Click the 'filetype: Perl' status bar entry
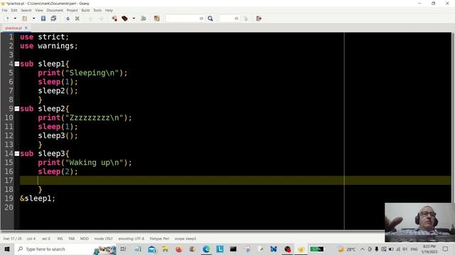Viewport: 455px width, 255px height. click(159, 239)
